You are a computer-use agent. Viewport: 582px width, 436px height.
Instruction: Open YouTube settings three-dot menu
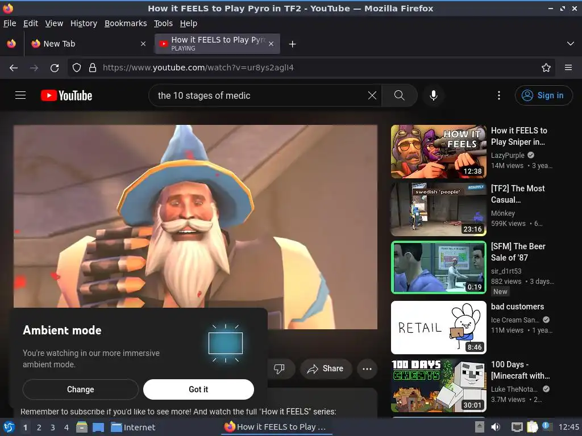pos(499,95)
